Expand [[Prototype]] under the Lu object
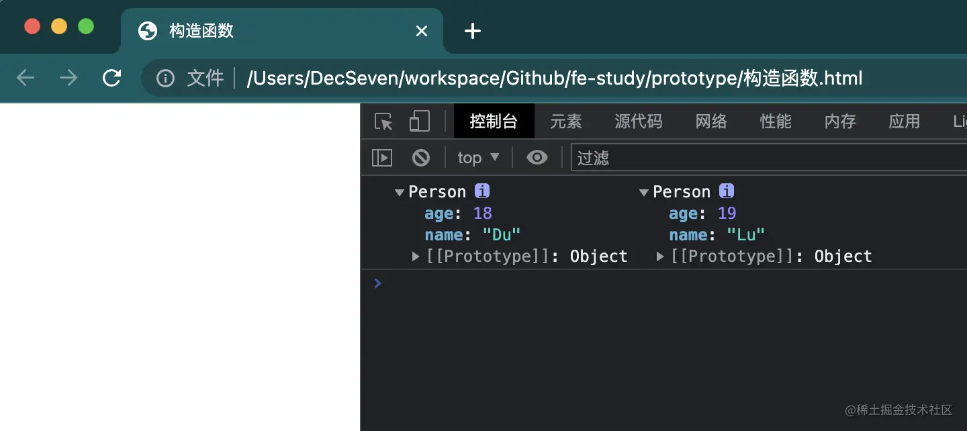Screen dimensions: 967x431 (660, 256)
